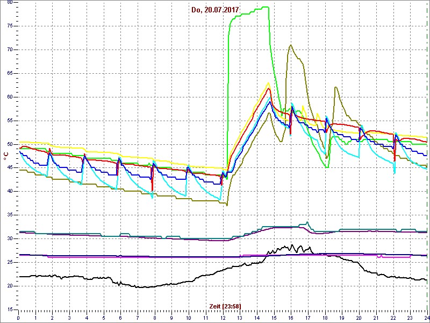Image resolution: width=430 pixels, height=323 pixels.
Task: Click hour 24 on the time axis
Action: pos(427,318)
